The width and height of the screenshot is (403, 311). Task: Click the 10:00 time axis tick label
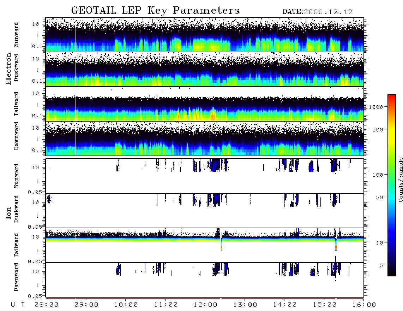(x=126, y=305)
